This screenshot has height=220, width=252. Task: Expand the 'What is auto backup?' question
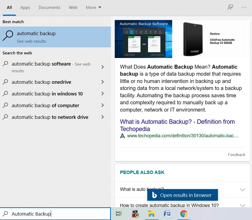(x=243, y=190)
